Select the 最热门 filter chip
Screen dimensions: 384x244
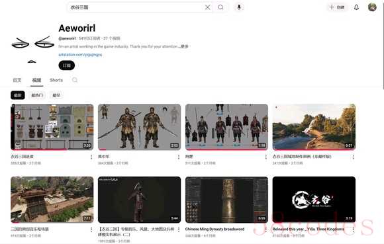click(x=37, y=95)
